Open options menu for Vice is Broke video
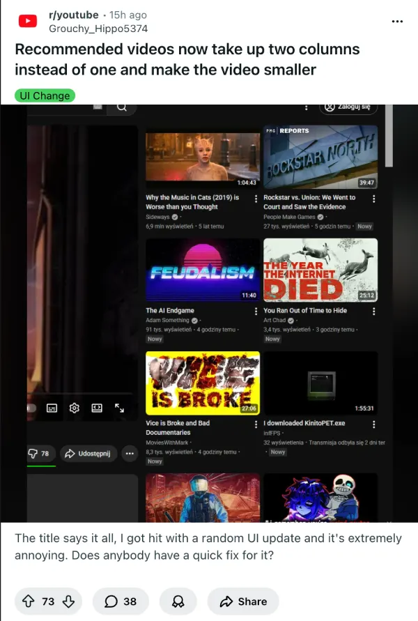418x621 pixels. (256, 424)
